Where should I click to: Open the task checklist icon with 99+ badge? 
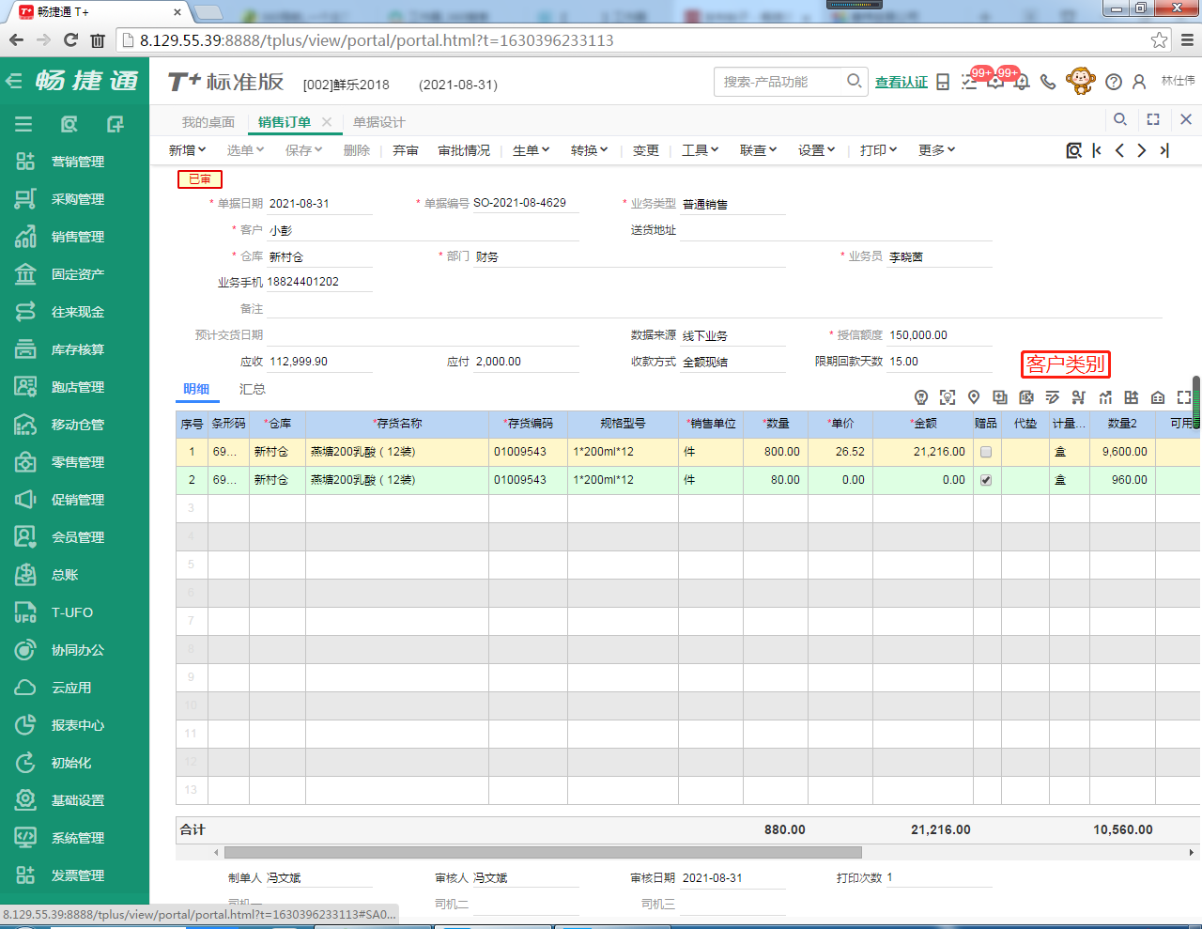969,82
